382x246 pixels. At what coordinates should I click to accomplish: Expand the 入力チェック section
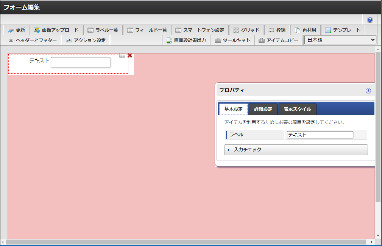tap(296, 150)
